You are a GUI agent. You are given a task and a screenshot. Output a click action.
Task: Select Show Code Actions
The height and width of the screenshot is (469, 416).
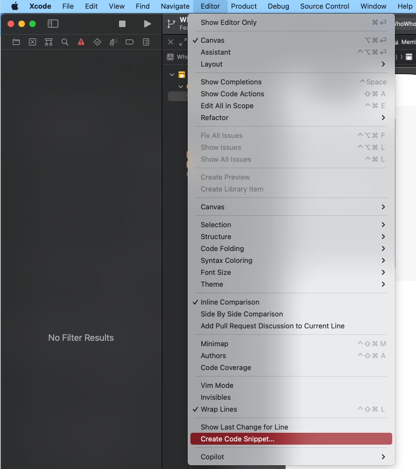[291, 94]
